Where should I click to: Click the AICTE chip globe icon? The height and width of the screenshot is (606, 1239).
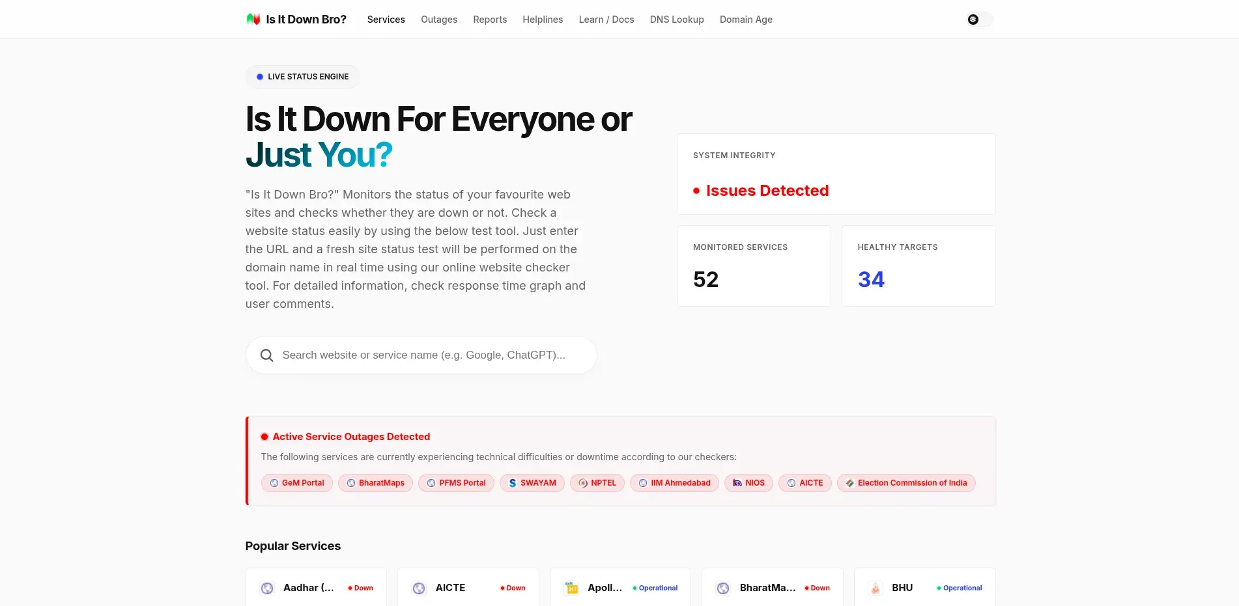click(x=791, y=483)
